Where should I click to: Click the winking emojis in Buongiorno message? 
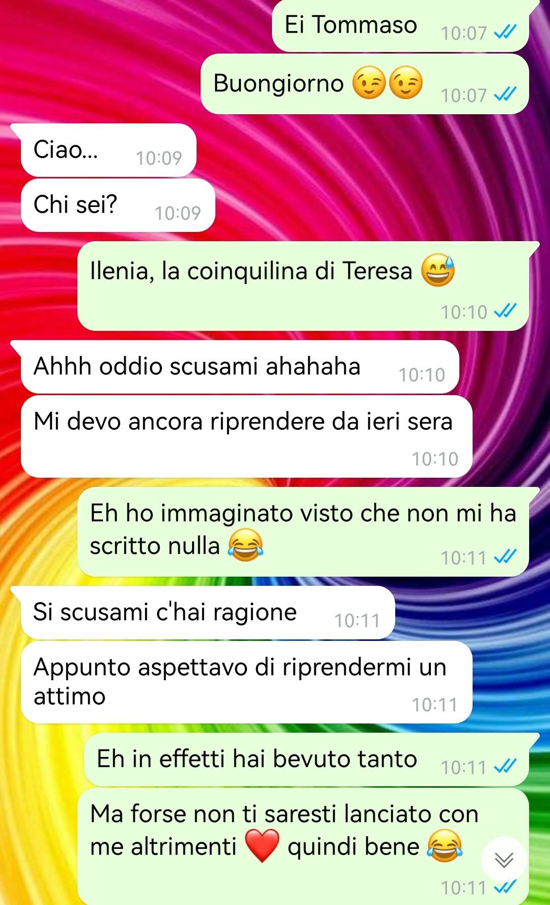tap(388, 83)
